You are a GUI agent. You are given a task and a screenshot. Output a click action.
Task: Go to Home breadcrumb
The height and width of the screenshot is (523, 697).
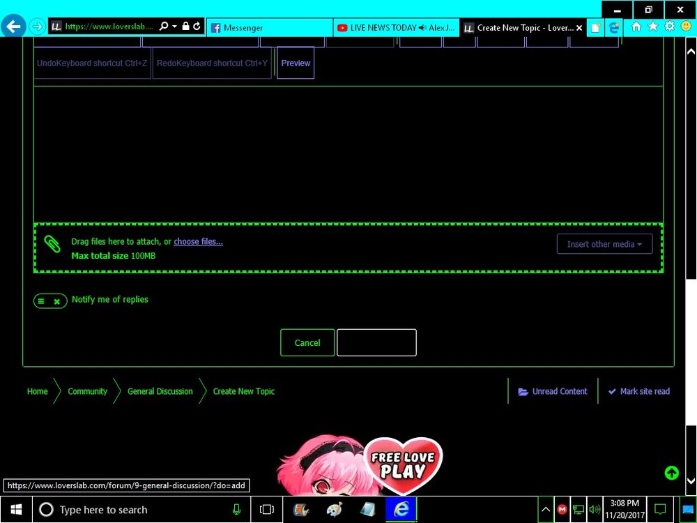pyautogui.click(x=38, y=391)
